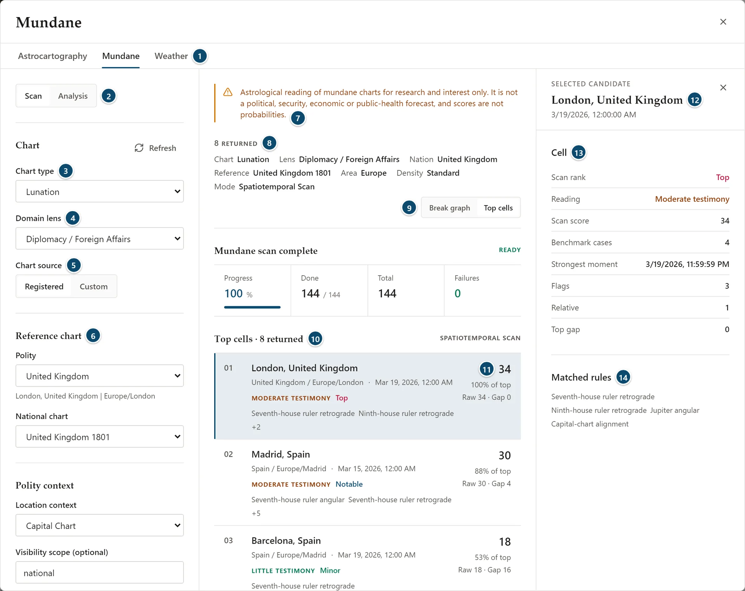Viewport: 745px width, 591px height.
Task: Open the Weather tab
Action: (171, 56)
